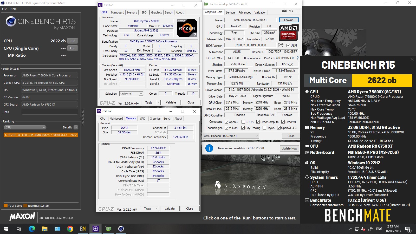Open Mainboard tab in top CPU-Z window

tap(118, 12)
